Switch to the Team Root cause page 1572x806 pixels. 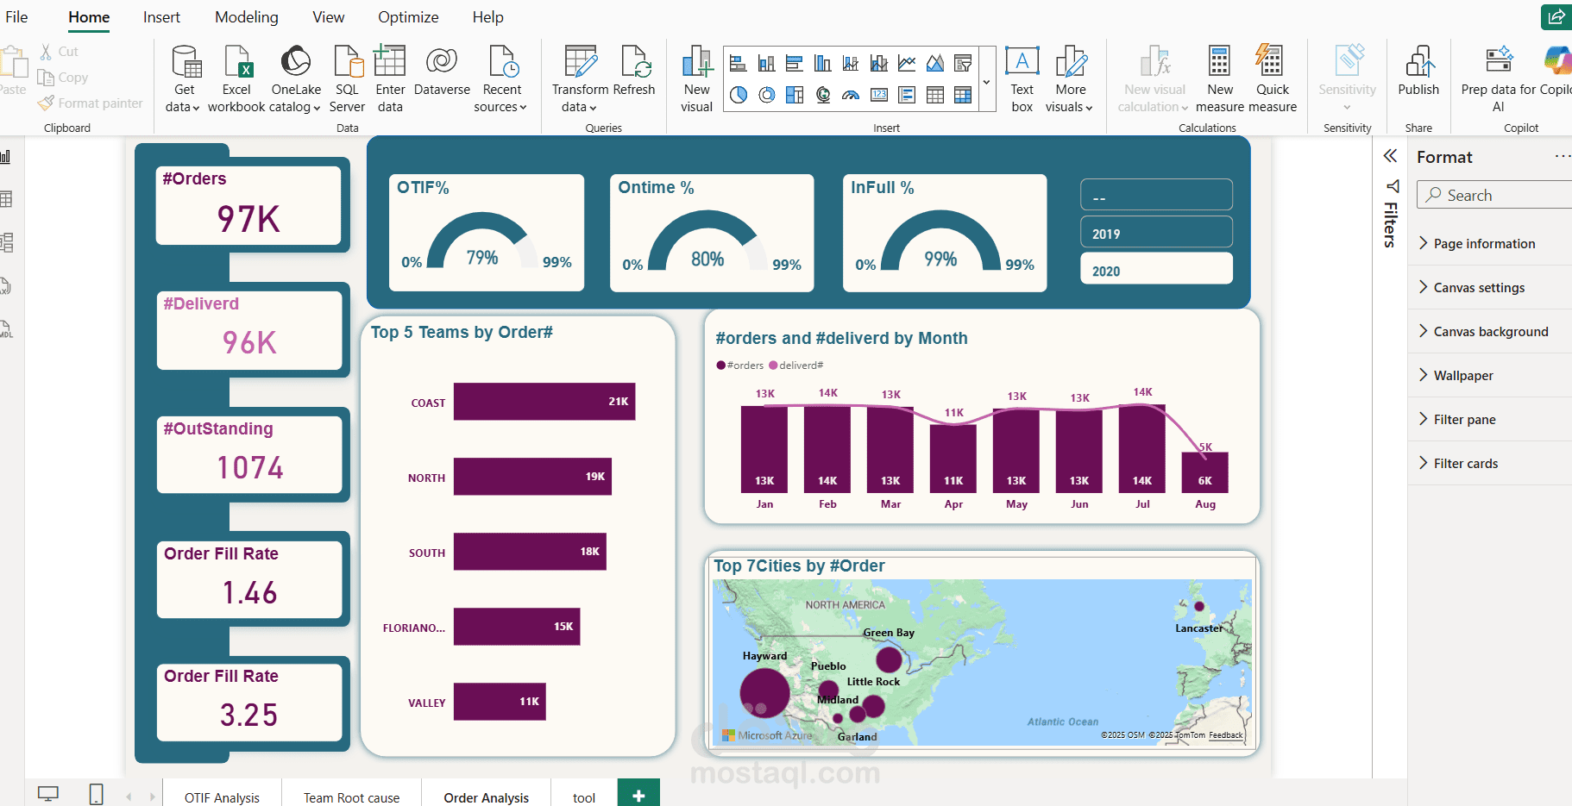click(x=351, y=797)
